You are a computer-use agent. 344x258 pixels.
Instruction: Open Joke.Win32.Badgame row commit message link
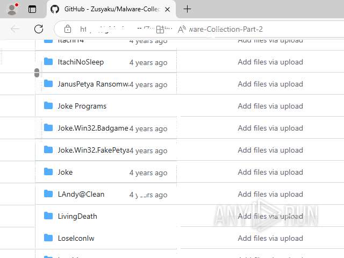click(x=270, y=128)
